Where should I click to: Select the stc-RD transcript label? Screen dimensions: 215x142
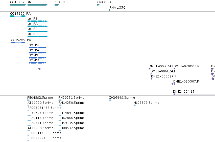(33, 34)
